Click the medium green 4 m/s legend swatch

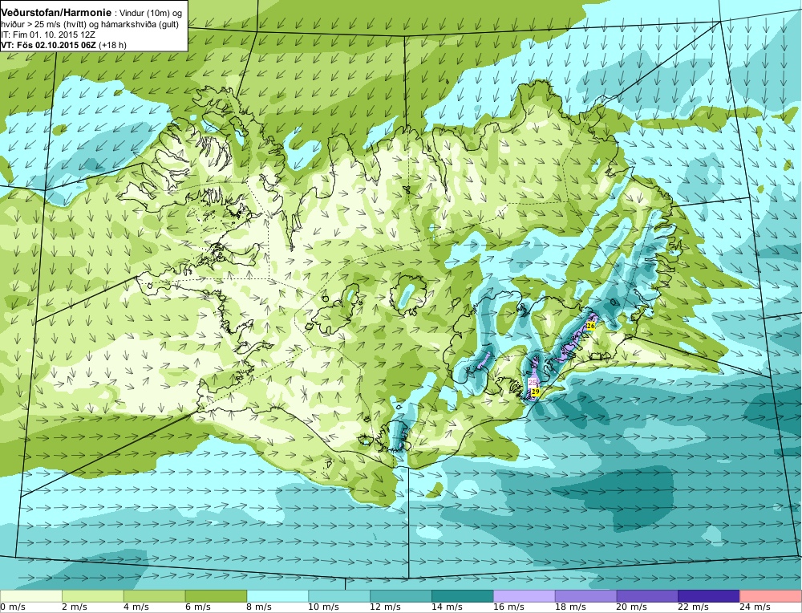click(155, 596)
